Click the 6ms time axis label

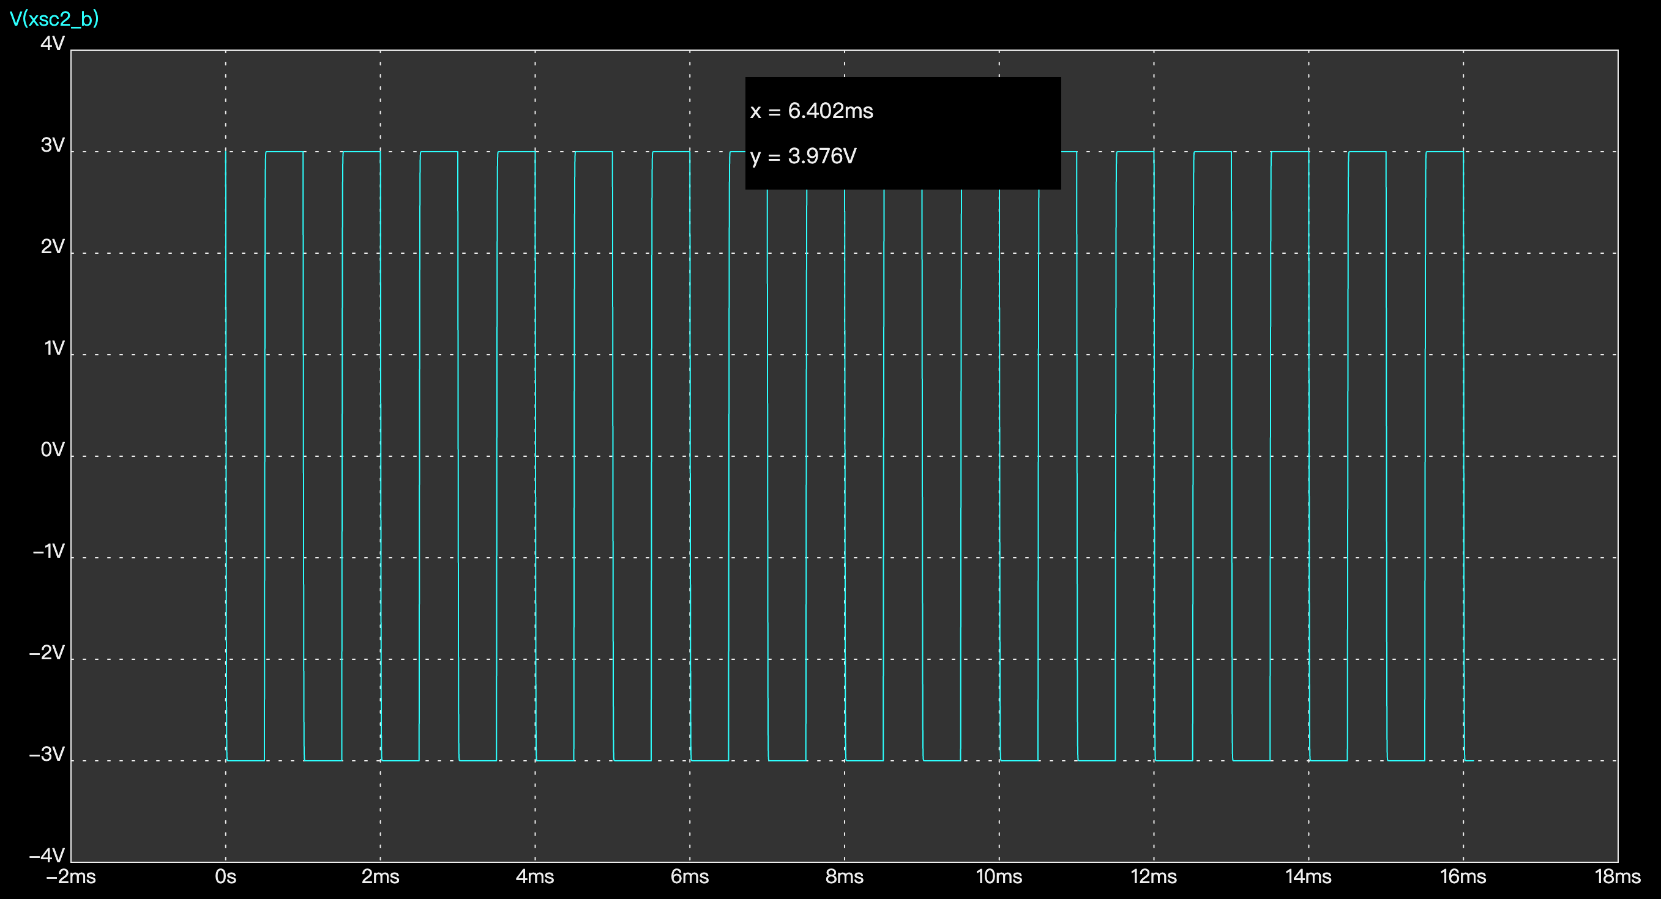(x=690, y=876)
